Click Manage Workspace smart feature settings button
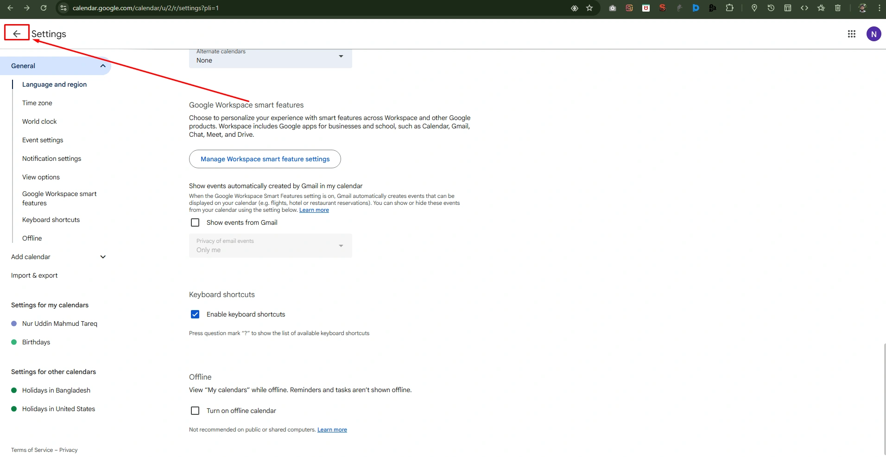886x457 pixels. coord(265,159)
